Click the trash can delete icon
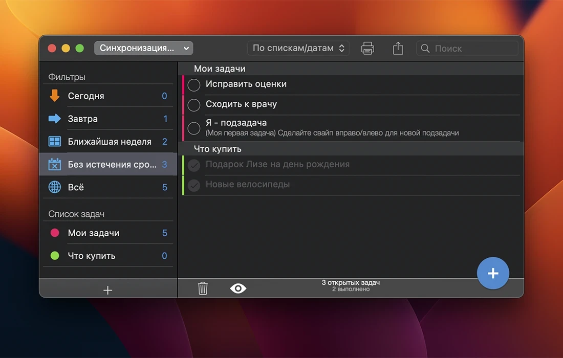This screenshot has height=358, width=563. tap(203, 288)
